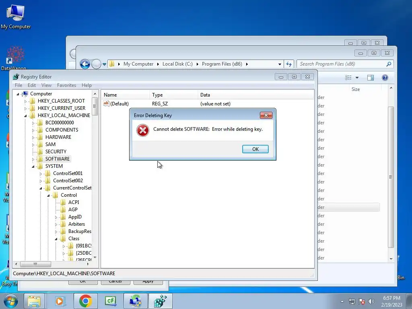Click the Explorer refresh button
This screenshot has height=309, width=412.
click(289, 64)
